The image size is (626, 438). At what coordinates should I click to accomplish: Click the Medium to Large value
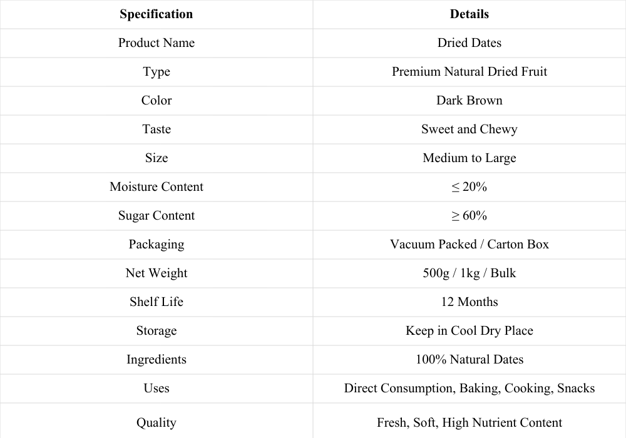coord(469,158)
